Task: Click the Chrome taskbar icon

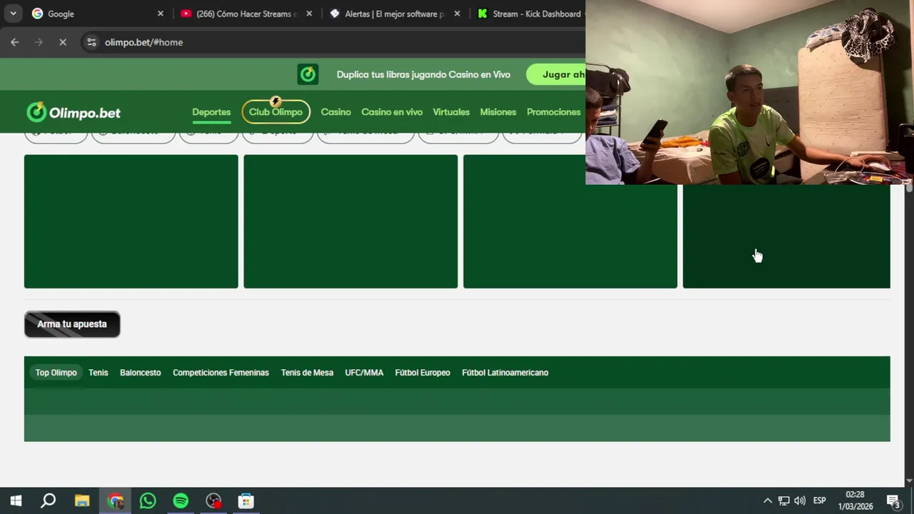Action: pyautogui.click(x=115, y=500)
